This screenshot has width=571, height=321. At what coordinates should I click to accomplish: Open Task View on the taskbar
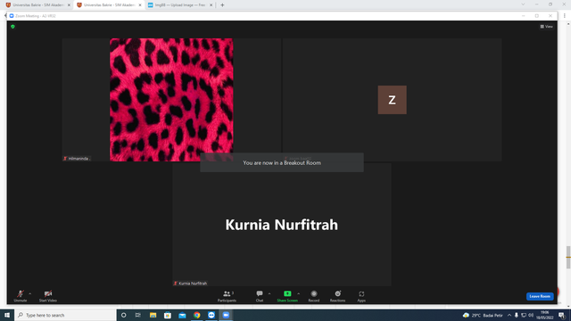pyautogui.click(x=138, y=315)
